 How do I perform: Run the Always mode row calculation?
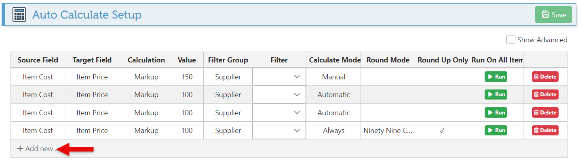click(496, 131)
